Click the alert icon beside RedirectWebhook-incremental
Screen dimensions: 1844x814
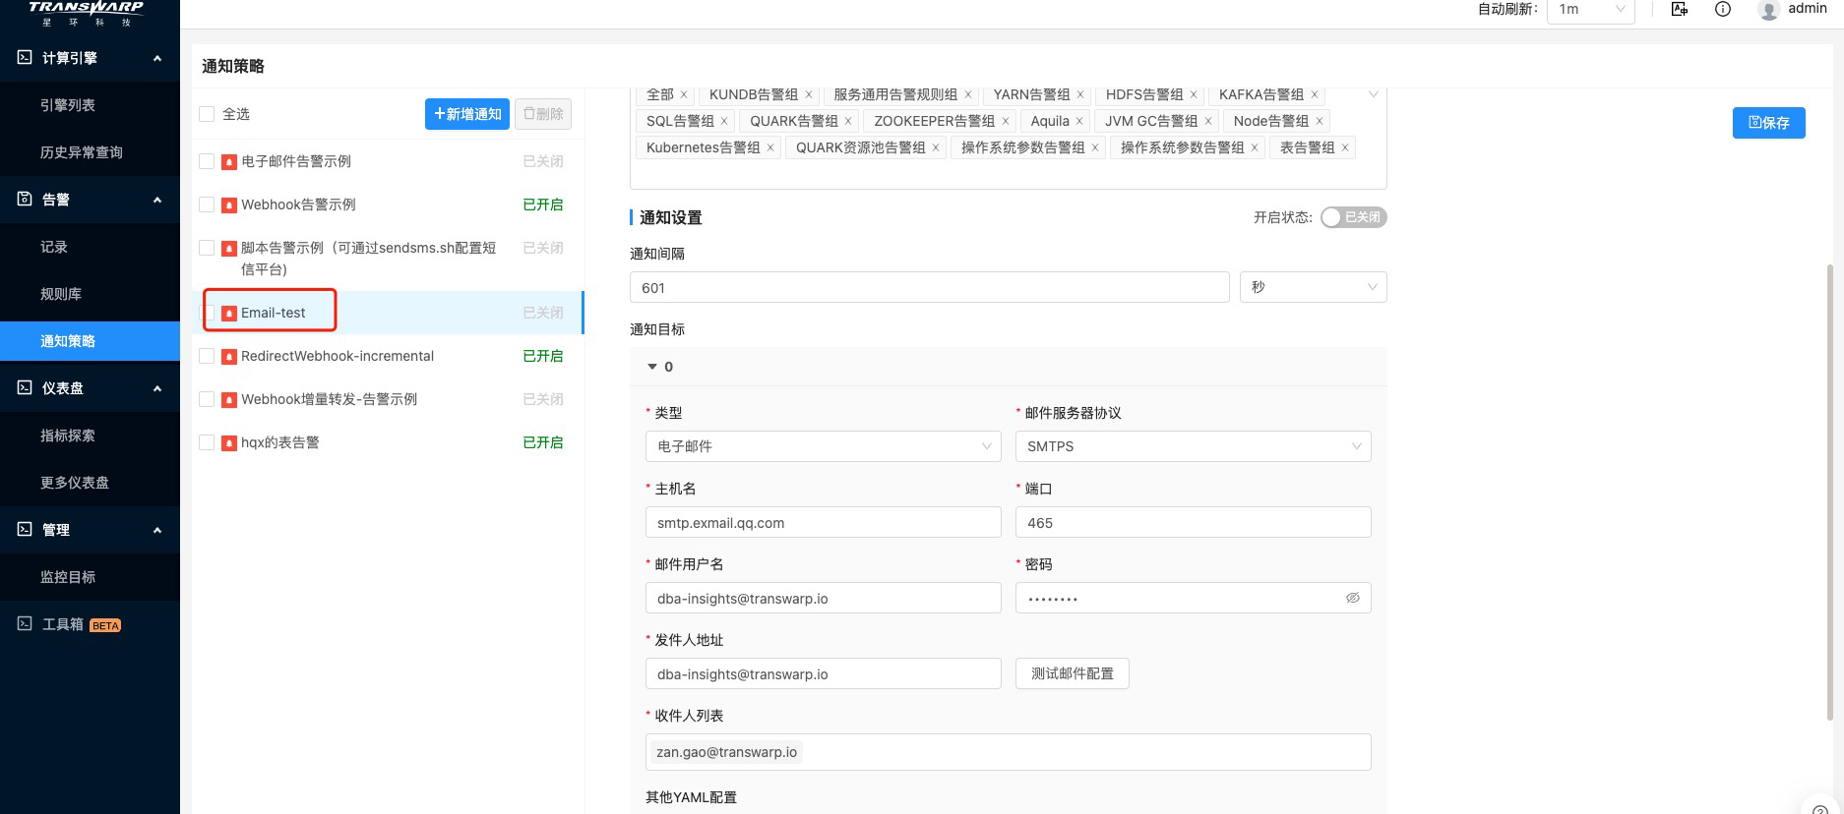pyautogui.click(x=229, y=357)
